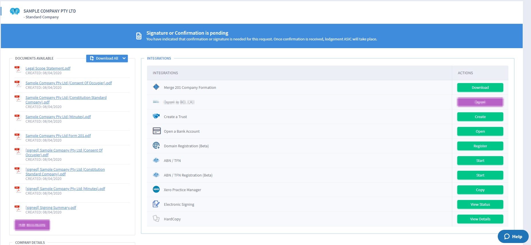This screenshot has width=531, height=245.
Task: Click the bank account card icon
Action: click(156, 131)
